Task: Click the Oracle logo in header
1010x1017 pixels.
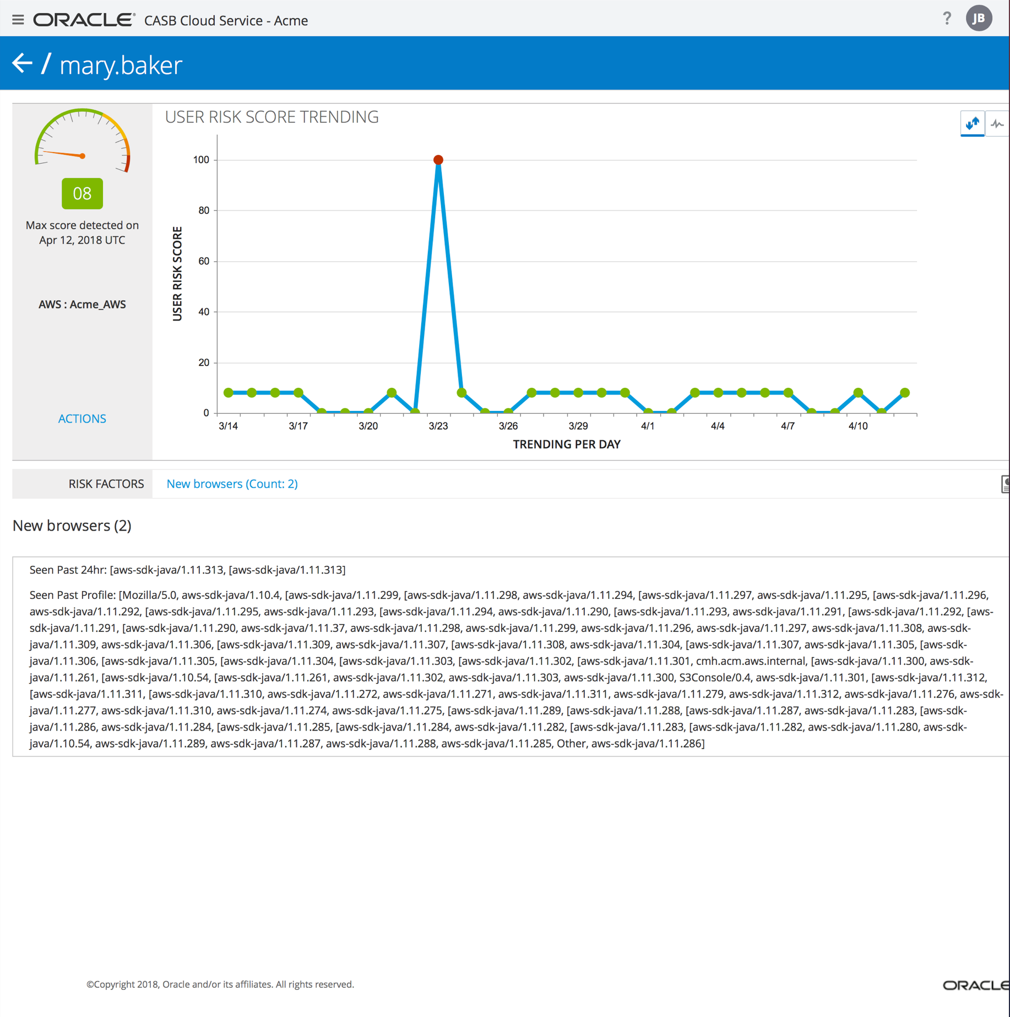Action: pos(84,20)
